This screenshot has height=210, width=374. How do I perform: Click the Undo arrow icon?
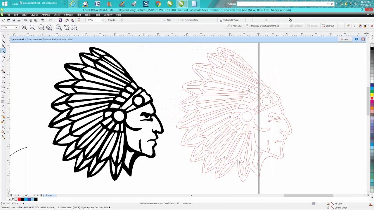pos(43,20)
